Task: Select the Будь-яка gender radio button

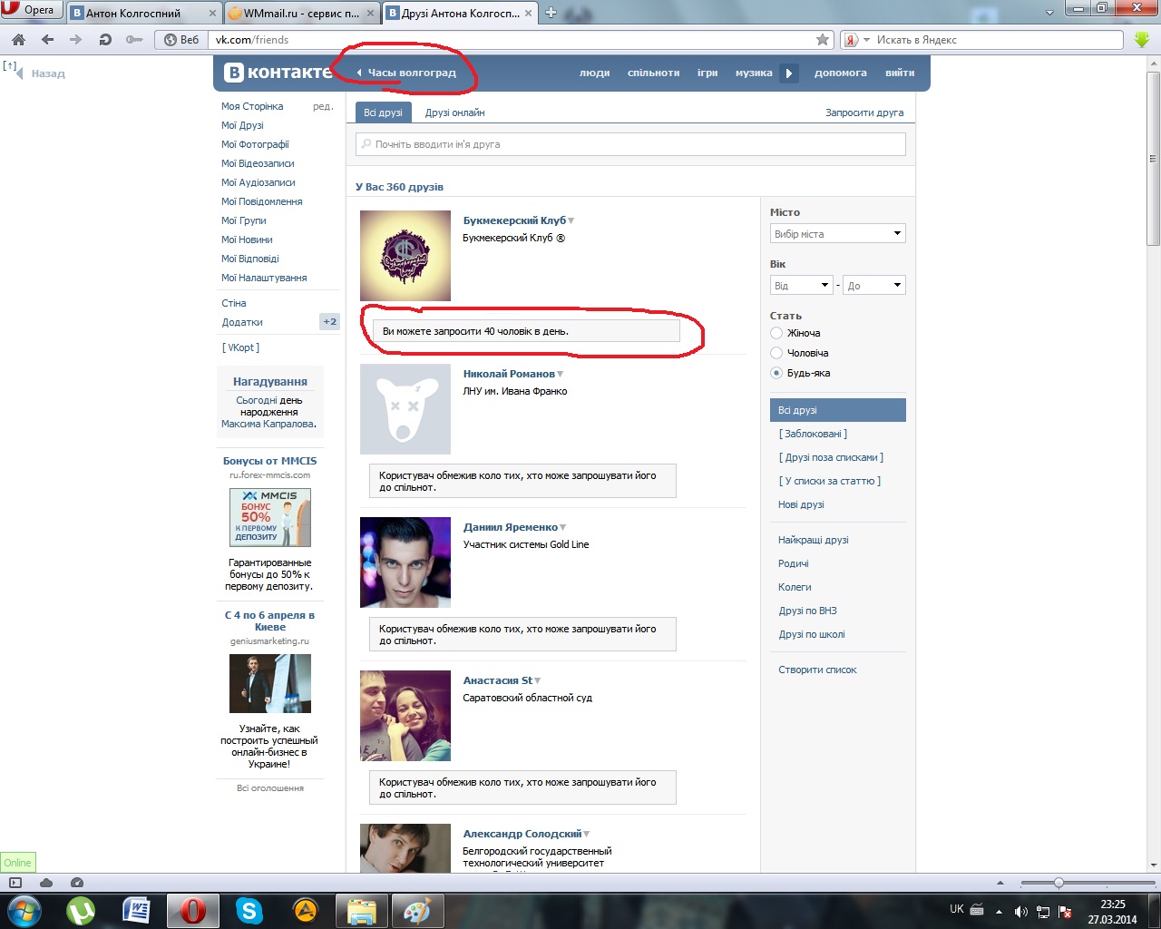Action: [776, 373]
